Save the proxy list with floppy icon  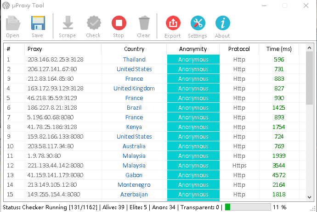coord(38,23)
